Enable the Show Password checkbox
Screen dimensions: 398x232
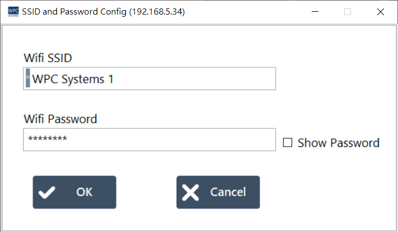[x=288, y=143]
